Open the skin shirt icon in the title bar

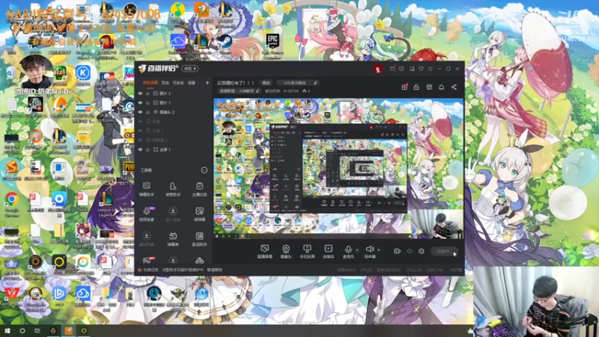pos(421,69)
